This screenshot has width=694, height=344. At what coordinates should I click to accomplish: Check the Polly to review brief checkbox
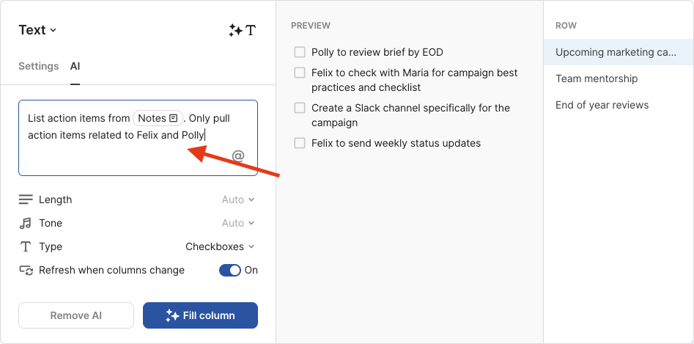300,52
